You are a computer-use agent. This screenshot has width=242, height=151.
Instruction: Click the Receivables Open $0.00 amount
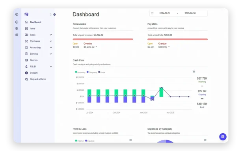(x=76, y=47)
